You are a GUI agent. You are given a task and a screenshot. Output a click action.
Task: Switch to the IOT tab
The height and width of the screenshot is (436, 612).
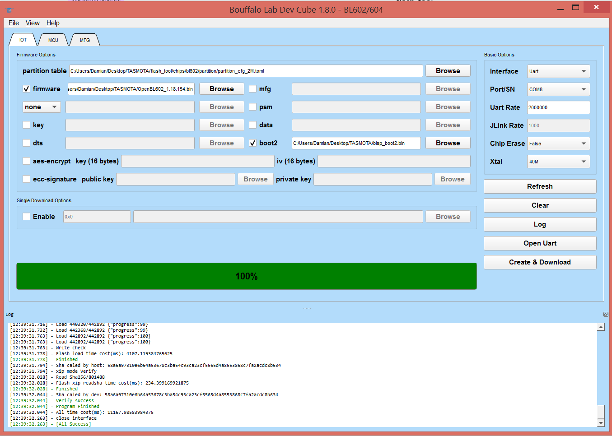23,40
